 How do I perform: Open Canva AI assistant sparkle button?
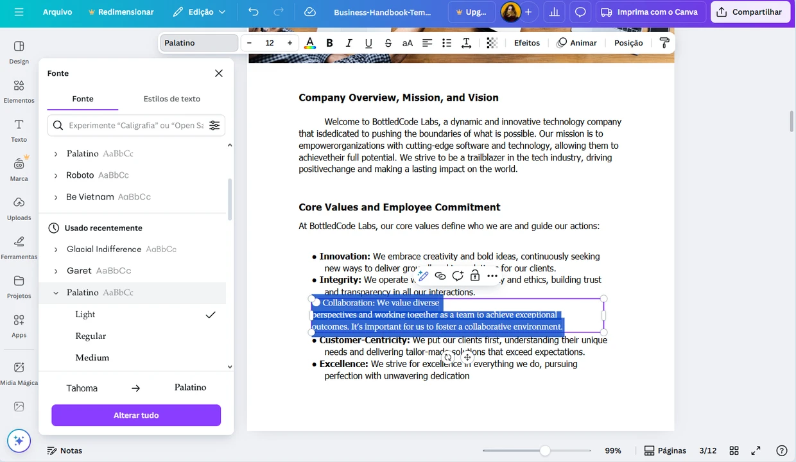(x=19, y=441)
